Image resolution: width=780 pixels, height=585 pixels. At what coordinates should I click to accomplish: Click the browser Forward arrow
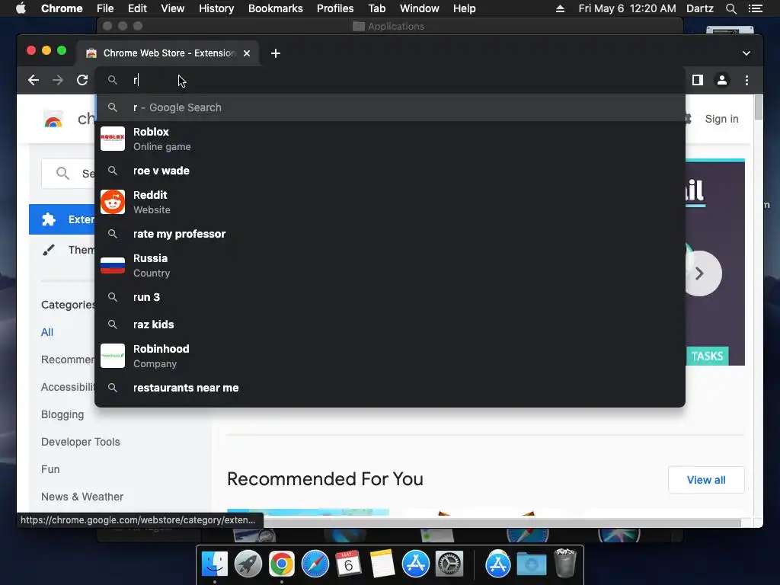tap(58, 80)
